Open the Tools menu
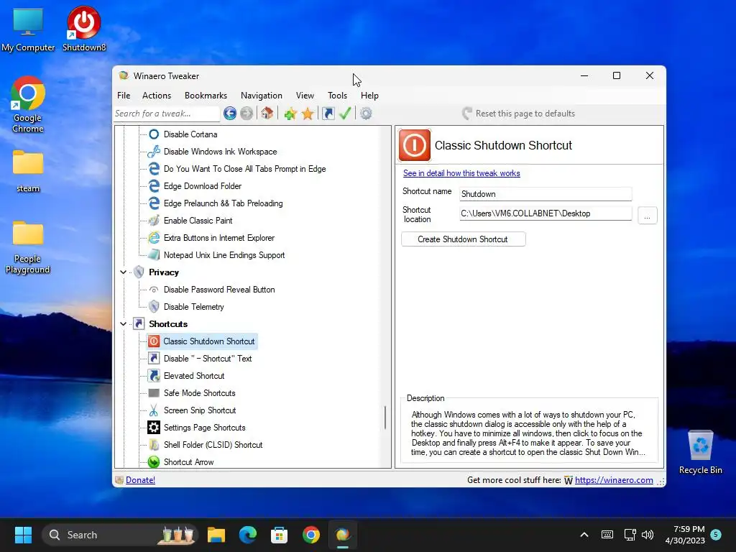 click(338, 96)
